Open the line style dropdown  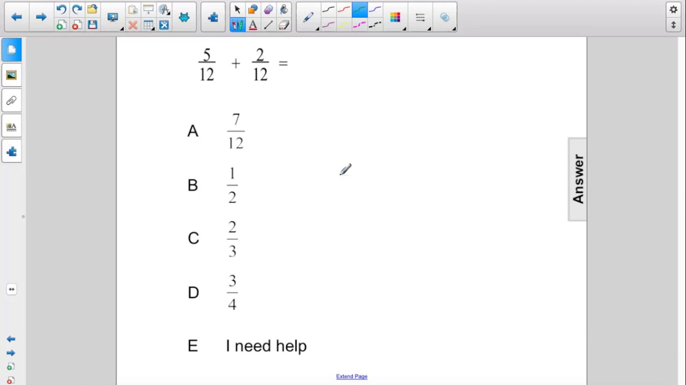tap(421, 17)
